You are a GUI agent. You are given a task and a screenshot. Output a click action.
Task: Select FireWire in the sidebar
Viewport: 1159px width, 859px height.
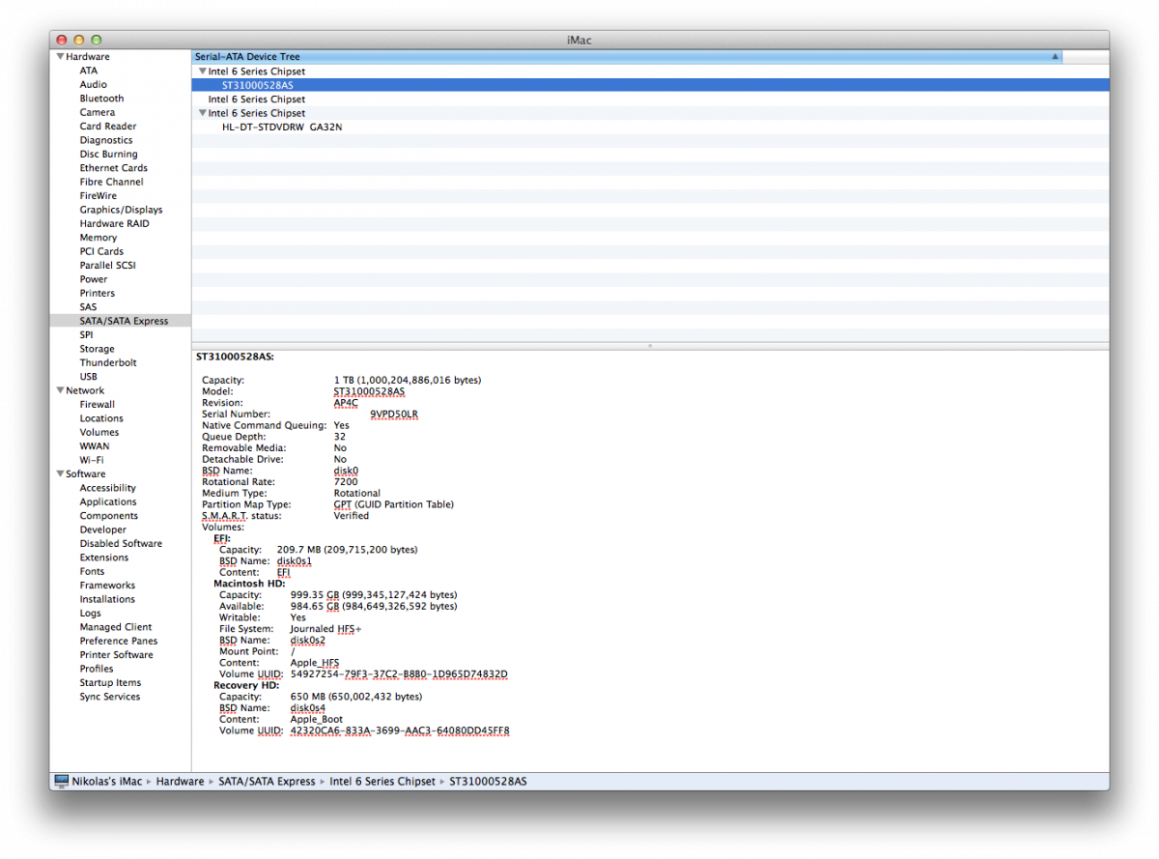(98, 196)
